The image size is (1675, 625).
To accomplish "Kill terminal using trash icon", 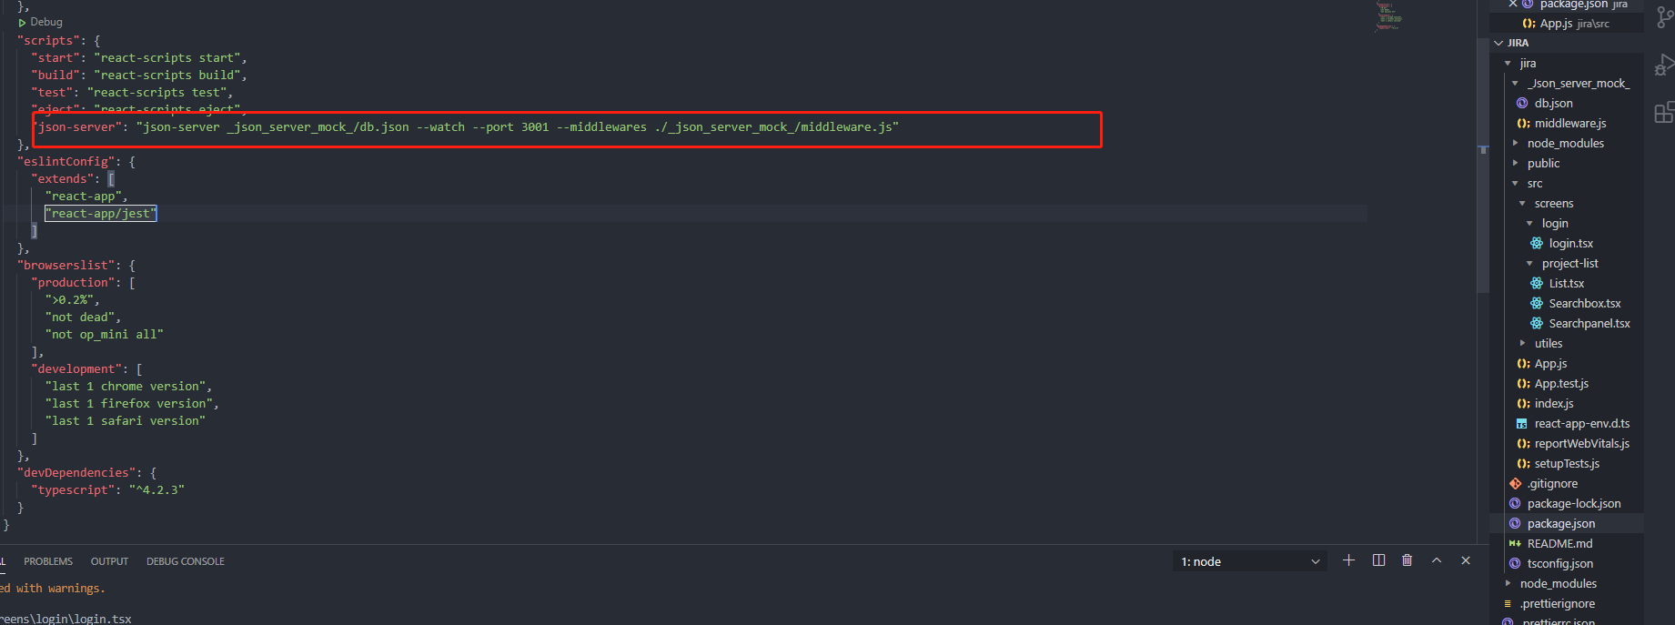I will (1408, 560).
